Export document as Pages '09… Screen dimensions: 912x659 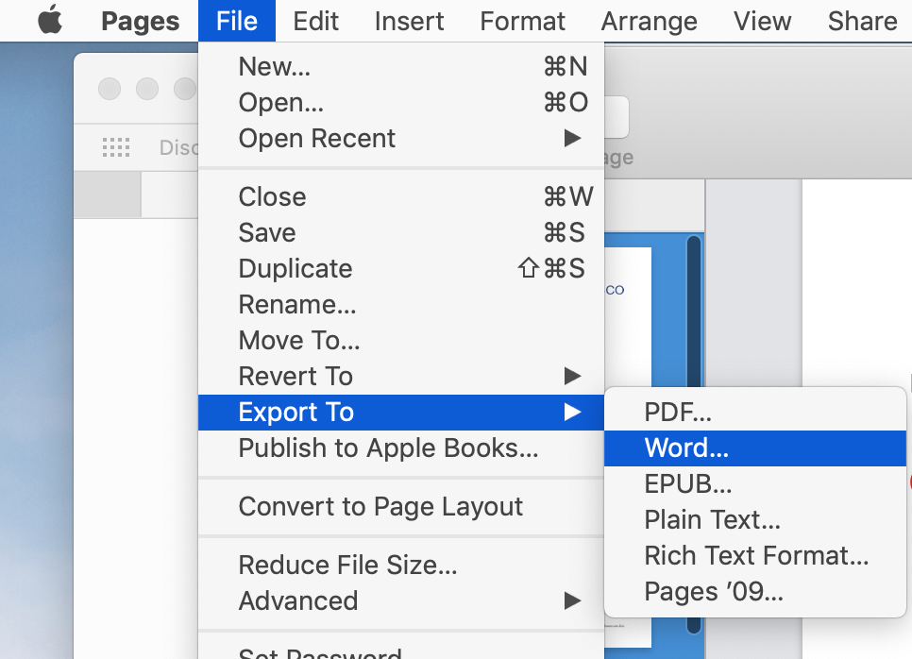[x=755, y=592]
